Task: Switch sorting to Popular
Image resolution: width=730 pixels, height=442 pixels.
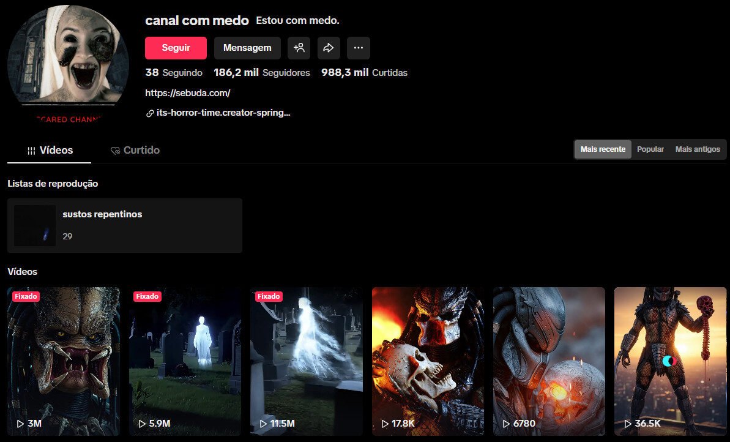Action: point(650,149)
